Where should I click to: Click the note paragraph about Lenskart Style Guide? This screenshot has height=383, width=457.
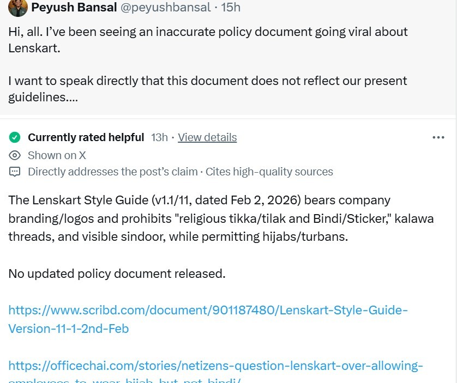tap(218, 218)
